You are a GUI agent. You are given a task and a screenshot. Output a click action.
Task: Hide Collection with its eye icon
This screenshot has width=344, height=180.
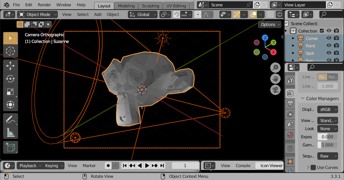click(x=329, y=31)
